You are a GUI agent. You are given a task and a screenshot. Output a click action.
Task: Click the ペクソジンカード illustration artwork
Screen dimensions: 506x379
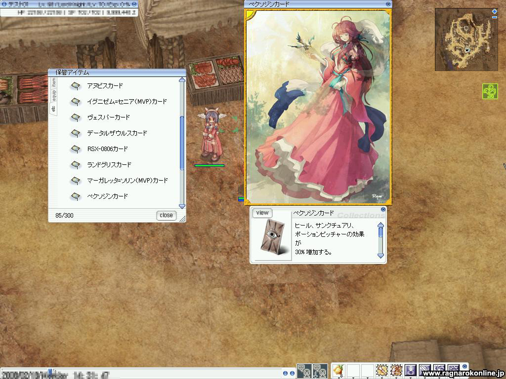tap(318, 107)
